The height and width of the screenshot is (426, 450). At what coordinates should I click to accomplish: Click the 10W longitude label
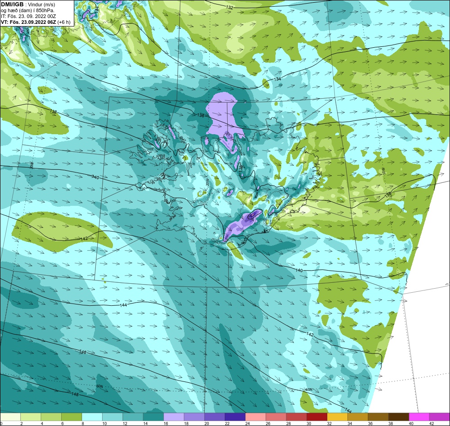pyautogui.click(x=383, y=171)
